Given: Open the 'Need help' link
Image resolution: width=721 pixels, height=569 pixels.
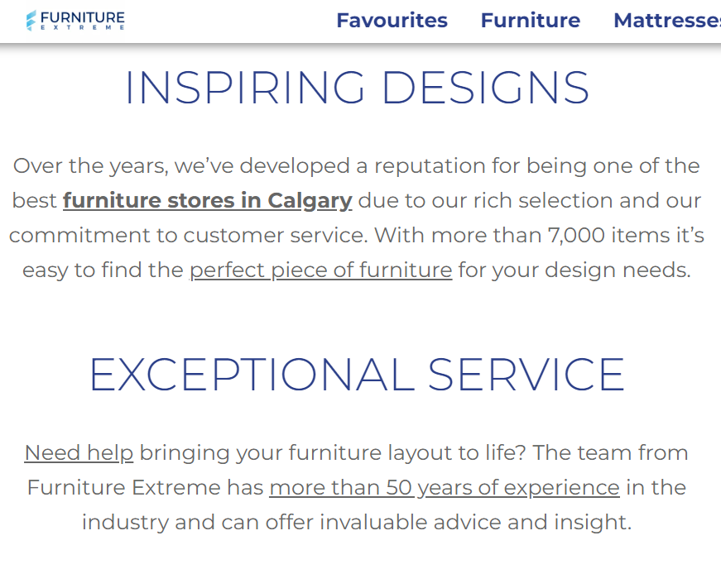Looking at the screenshot, I should click(x=79, y=453).
